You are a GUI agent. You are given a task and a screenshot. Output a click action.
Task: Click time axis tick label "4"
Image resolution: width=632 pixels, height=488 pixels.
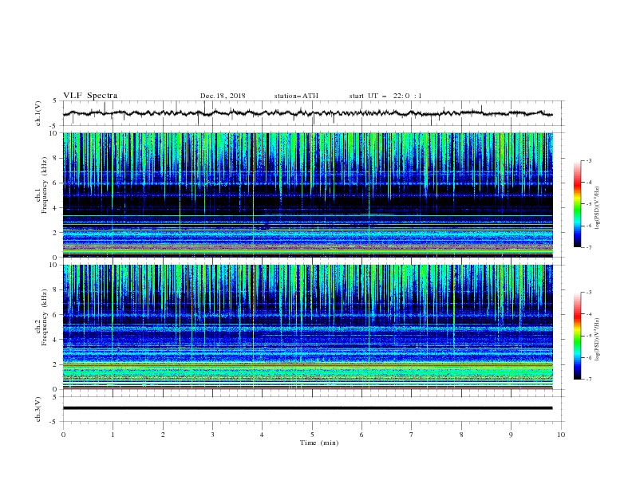(x=262, y=435)
